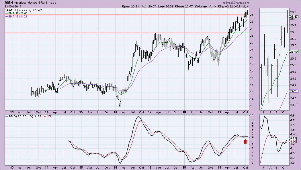
Task: Click the 20 price label on main axis
Action: (251, 57)
